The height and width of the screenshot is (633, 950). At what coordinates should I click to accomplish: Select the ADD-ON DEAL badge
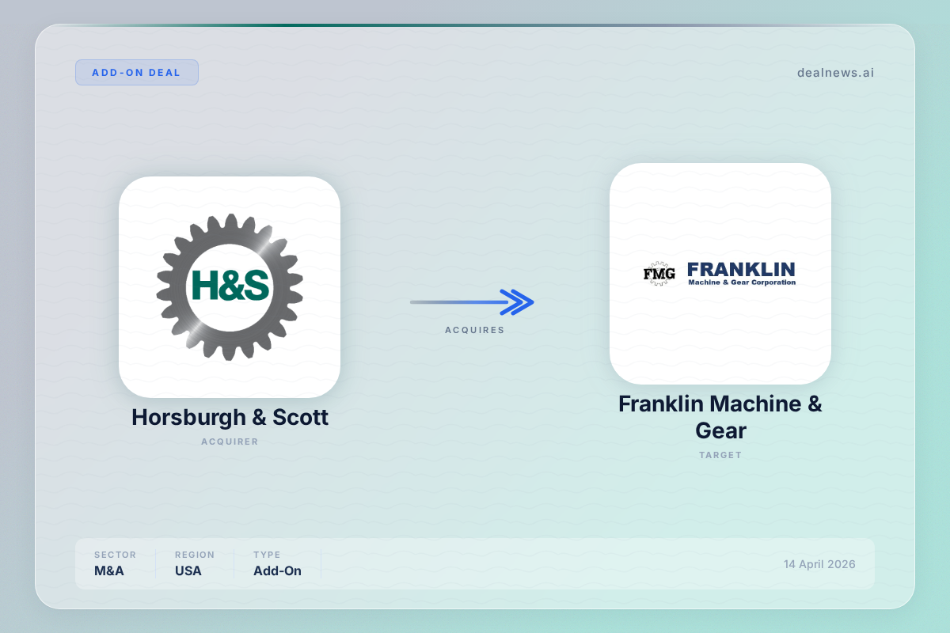click(136, 72)
